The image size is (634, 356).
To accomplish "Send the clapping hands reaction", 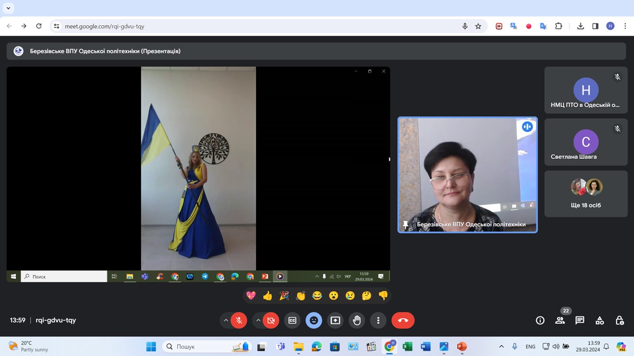I will 301,296.
